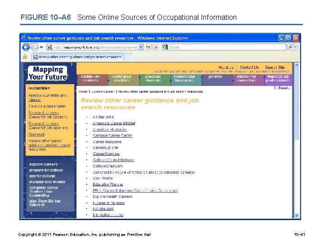Click the vertical scrollbar thumb
The height and width of the screenshot is (243, 324).
pyautogui.click(x=297, y=103)
